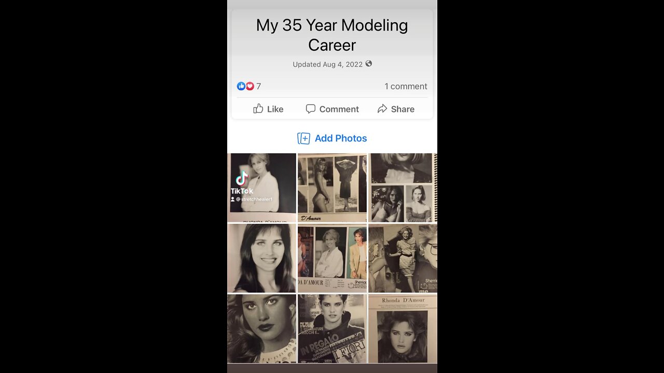Open the D'Amour swimsuit composite card thumbnail
This screenshot has height=373, width=664.
click(x=332, y=188)
